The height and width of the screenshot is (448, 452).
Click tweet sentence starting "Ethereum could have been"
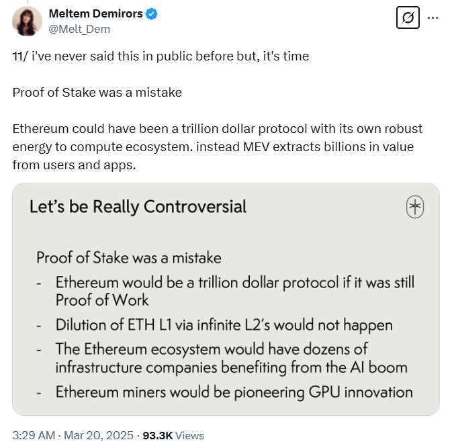217,128
